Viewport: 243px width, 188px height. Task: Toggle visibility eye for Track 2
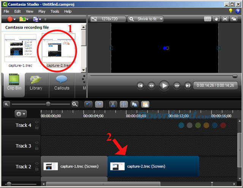point(37,163)
